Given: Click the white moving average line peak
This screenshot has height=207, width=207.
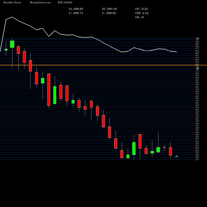Looking at the screenshot, I should point(12,17).
